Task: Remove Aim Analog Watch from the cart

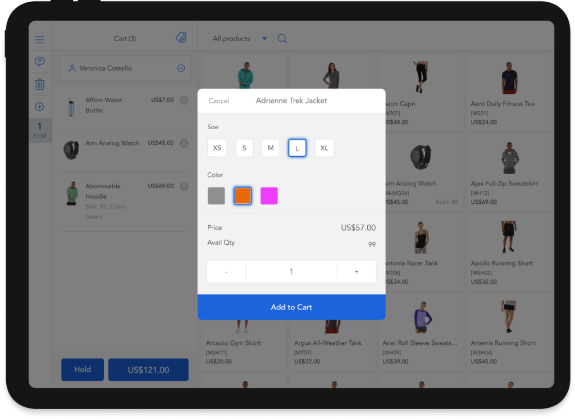Action: (x=184, y=143)
